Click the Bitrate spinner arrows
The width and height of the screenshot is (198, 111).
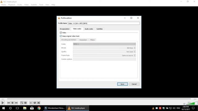coord(135,48)
